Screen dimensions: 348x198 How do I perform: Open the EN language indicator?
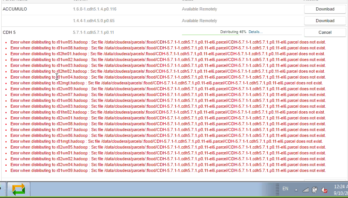[285, 189]
